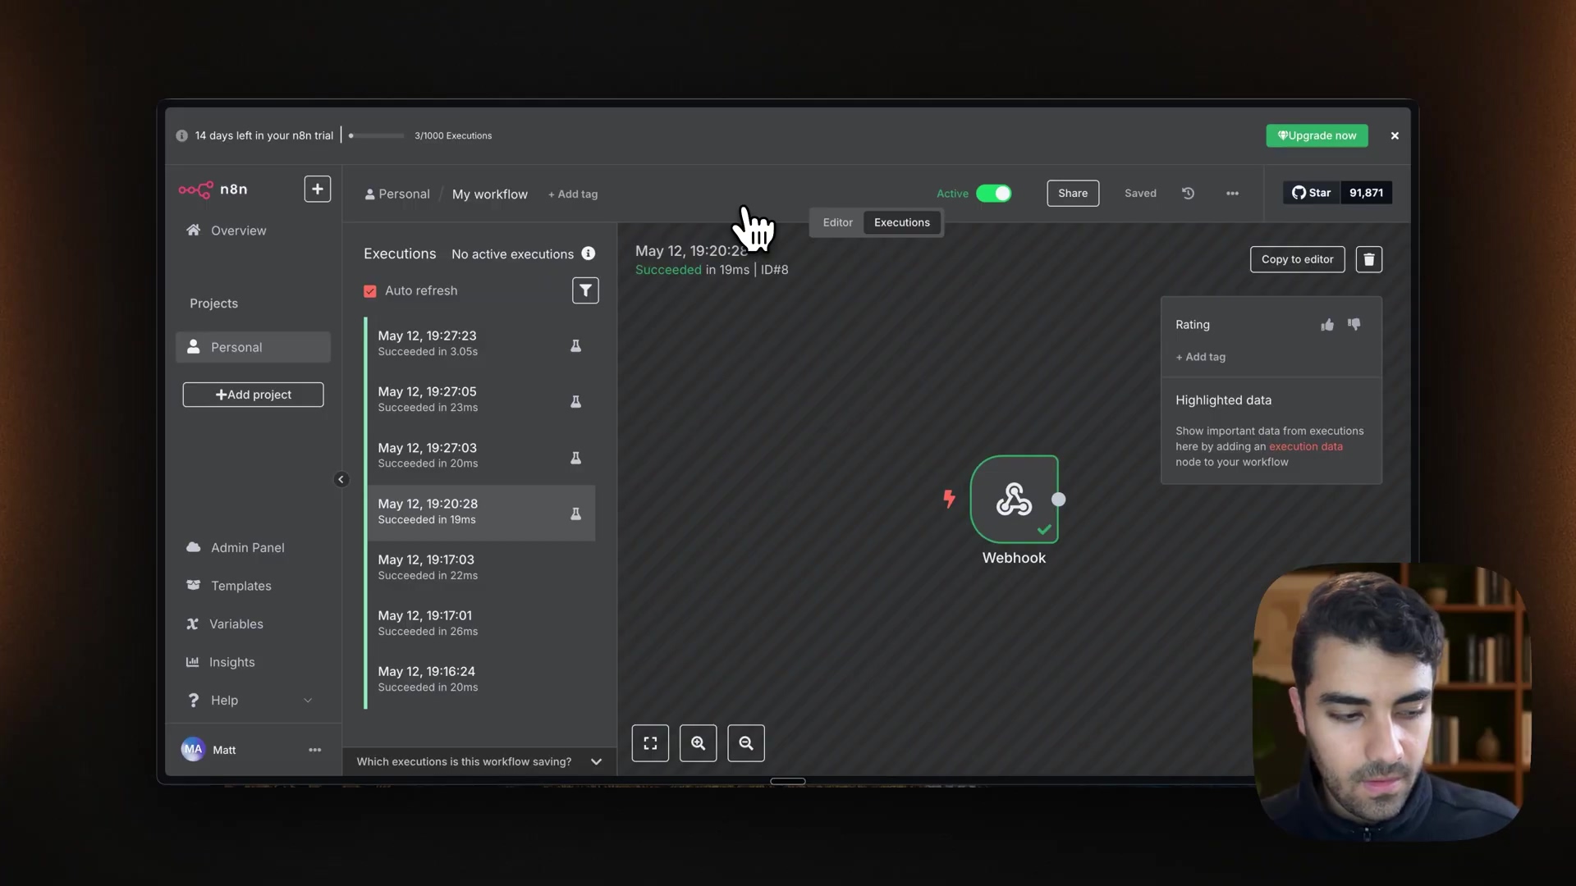Click the executions filter funnel icon
1576x886 pixels.
585,290
